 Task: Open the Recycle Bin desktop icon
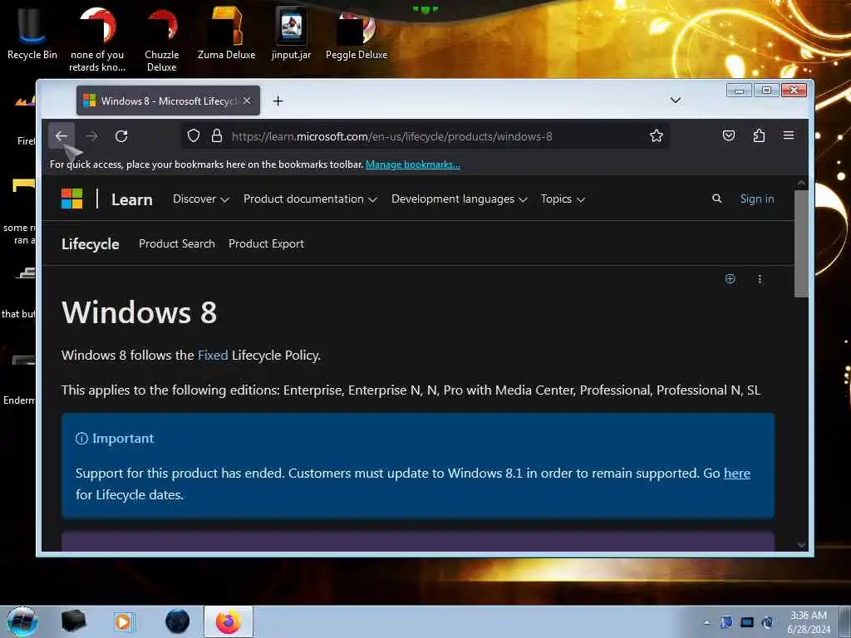(x=32, y=33)
